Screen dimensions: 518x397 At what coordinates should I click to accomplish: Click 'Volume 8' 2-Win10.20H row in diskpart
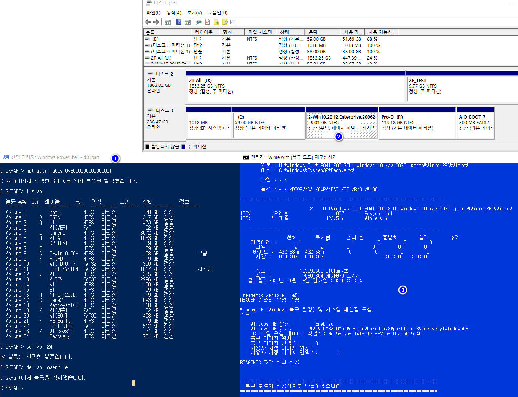click(x=107, y=254)
